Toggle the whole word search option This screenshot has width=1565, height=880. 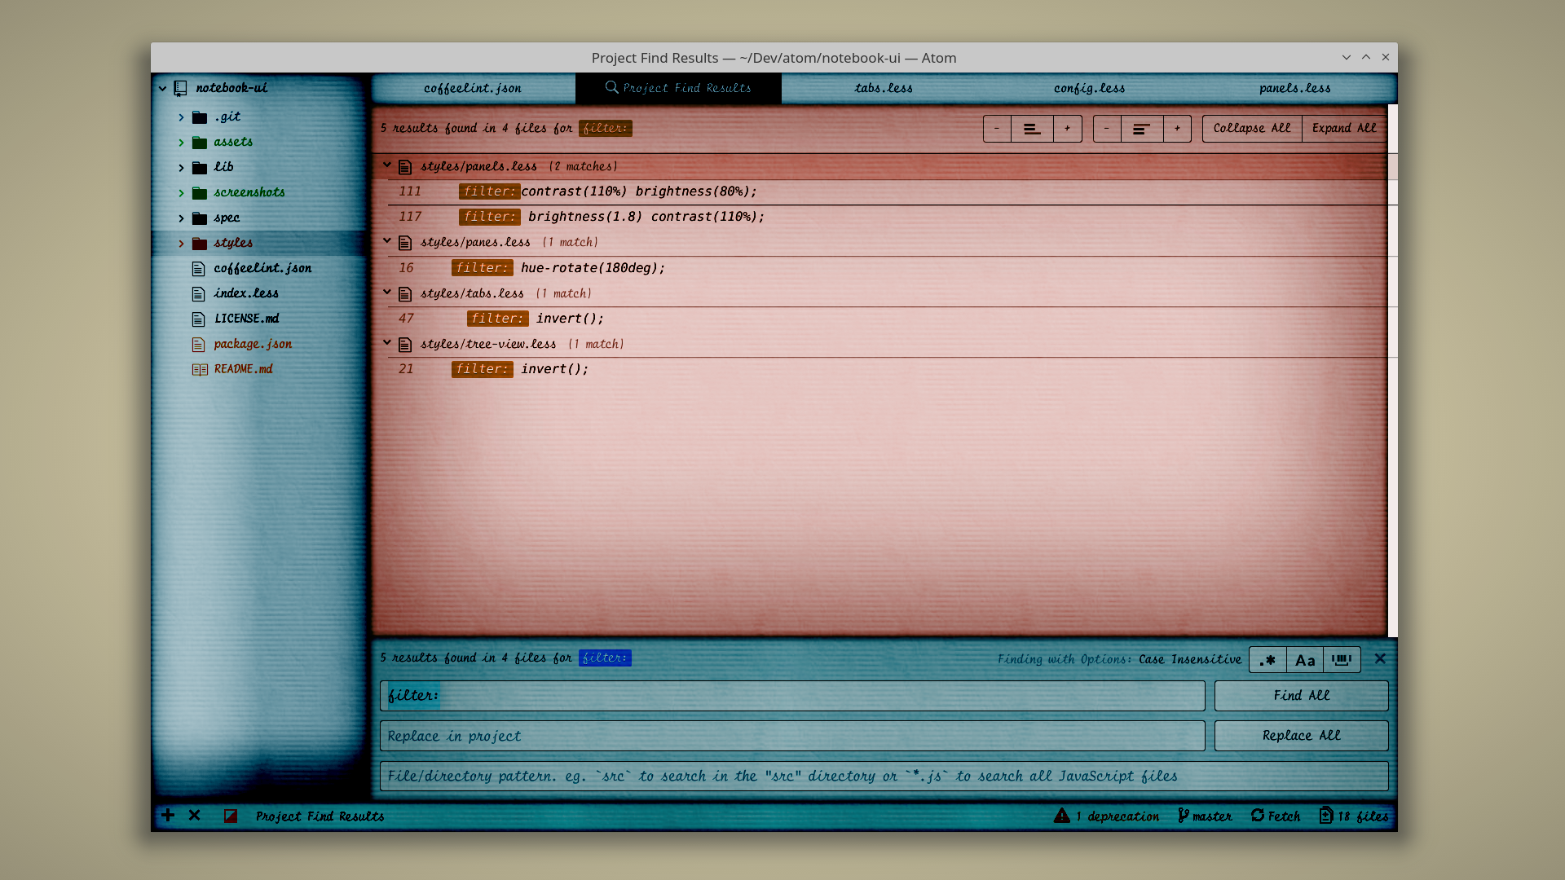(x=1342, y=660)
